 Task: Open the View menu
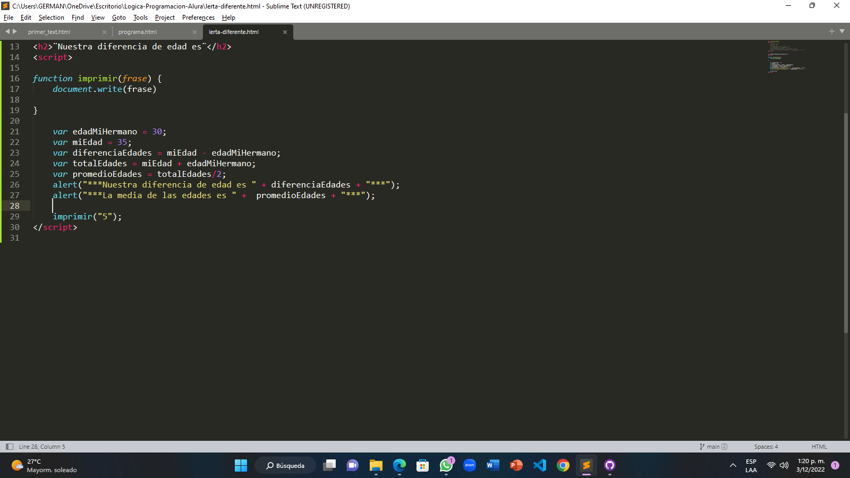coord(98,18)
